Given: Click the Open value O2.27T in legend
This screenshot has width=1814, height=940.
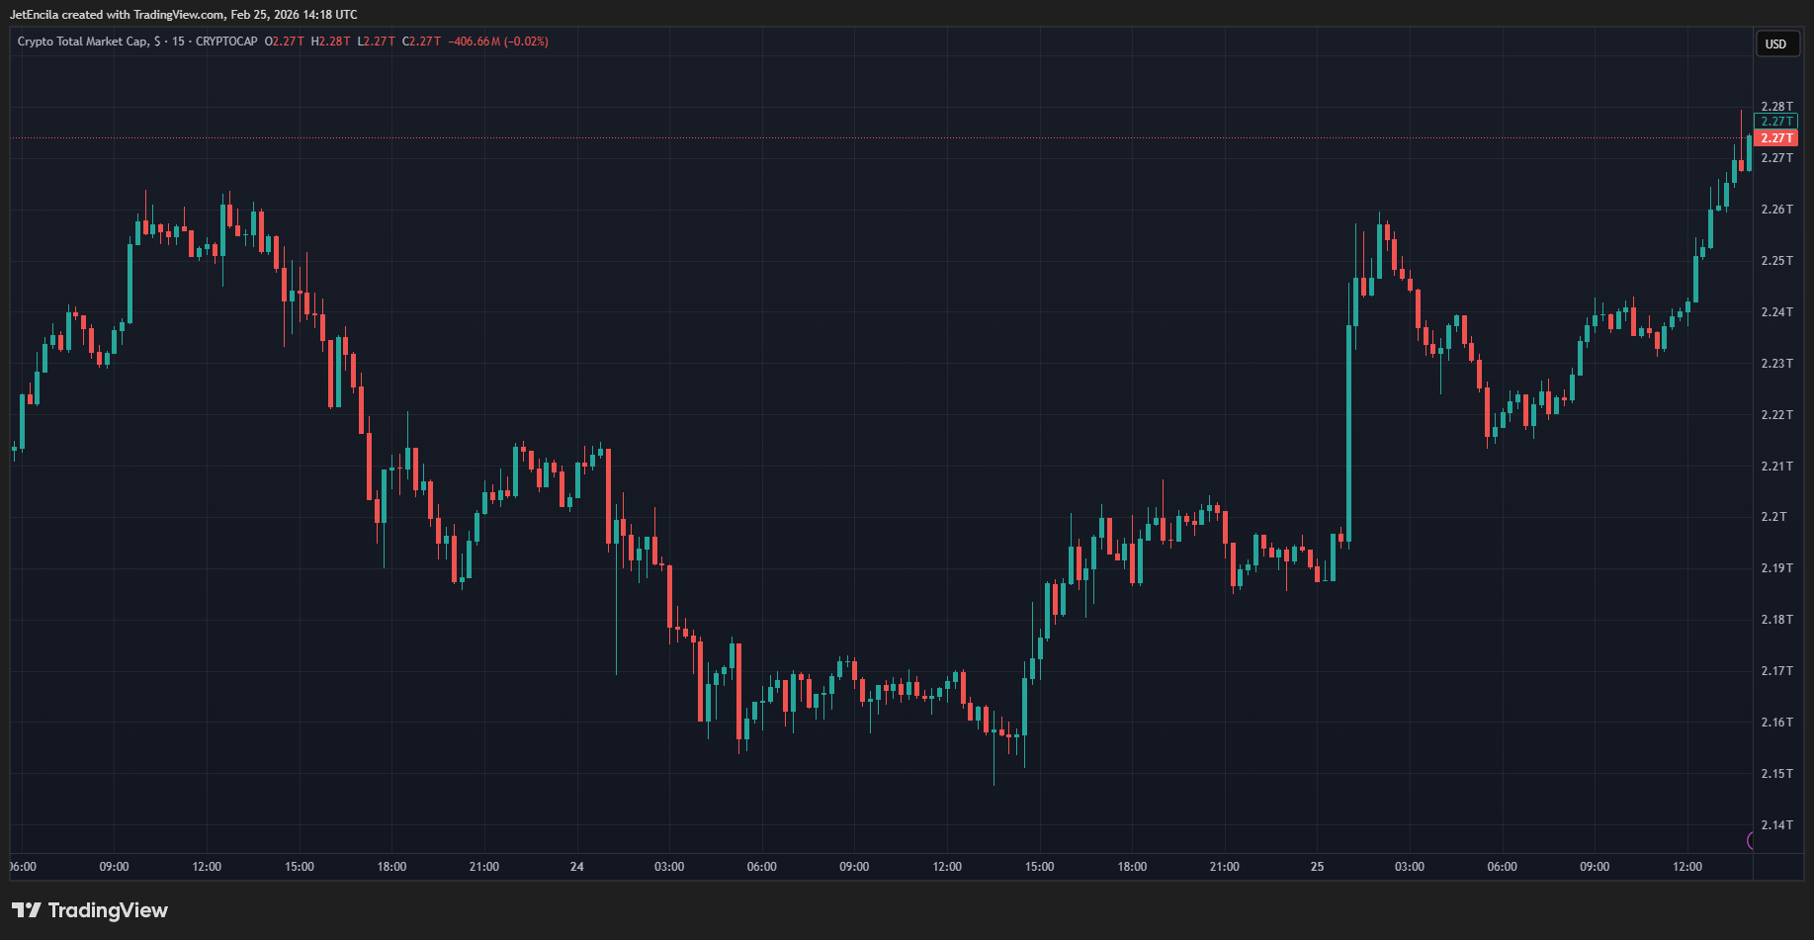Looking at the screenshot, I should point(285,42).
